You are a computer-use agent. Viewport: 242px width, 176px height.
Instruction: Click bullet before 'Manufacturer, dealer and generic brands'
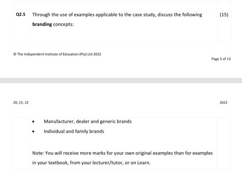[x=33, y=122]
